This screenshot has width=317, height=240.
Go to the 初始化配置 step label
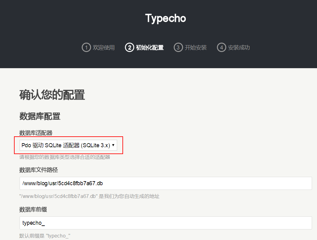coord(150,48)
